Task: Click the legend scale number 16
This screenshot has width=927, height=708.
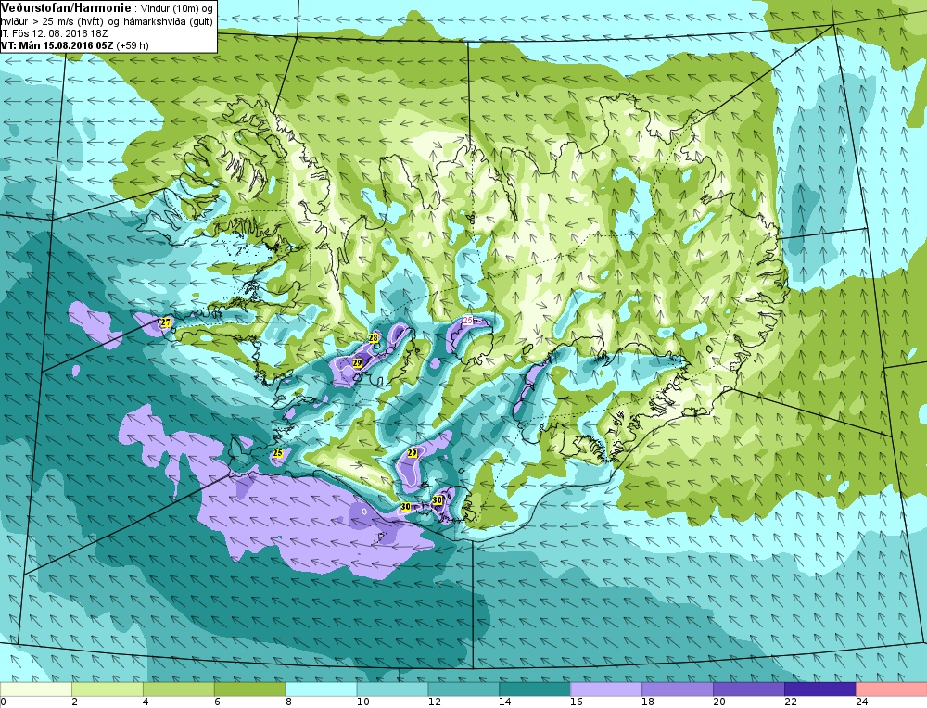Action: (577, 702)
